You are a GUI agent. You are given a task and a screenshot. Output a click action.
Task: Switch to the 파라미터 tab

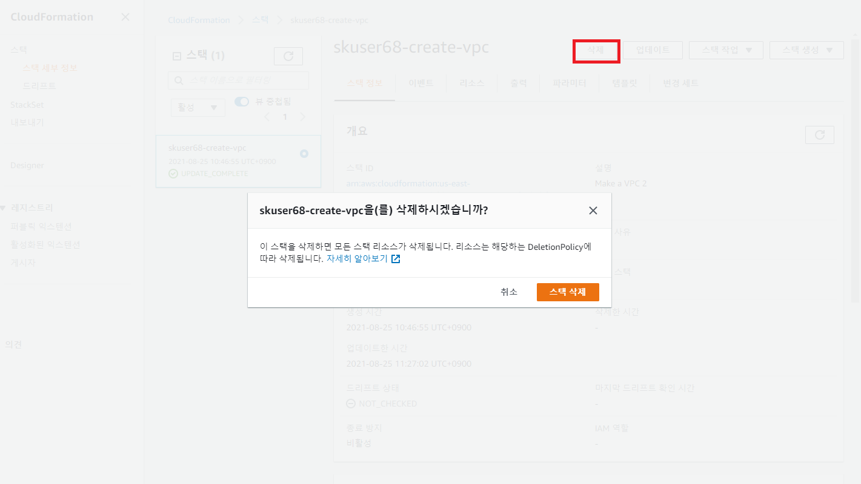[x=570, y=83]
